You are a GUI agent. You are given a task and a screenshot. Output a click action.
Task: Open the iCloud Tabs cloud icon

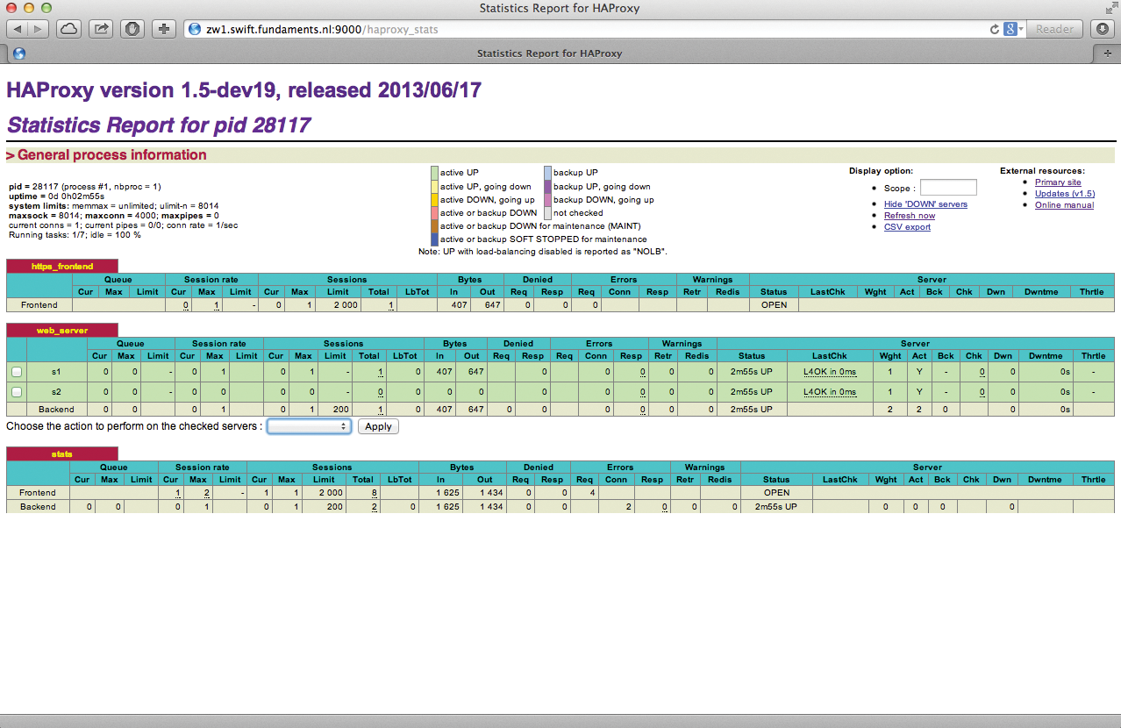point(69,29)
